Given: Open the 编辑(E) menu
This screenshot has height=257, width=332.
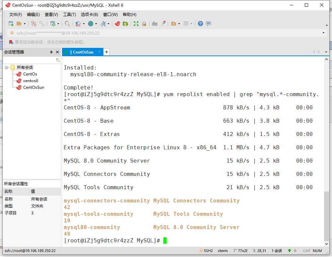Looking at the screenshot, I should point(33,15).
